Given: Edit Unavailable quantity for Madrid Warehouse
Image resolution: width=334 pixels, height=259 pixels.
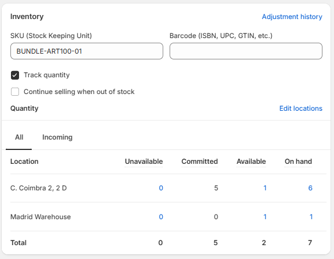Looking at the screenshot, I should tap(161, 217).
